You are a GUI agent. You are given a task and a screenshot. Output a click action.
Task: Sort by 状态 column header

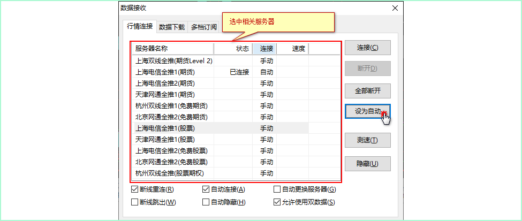pyautogui.click(x=233, y=49)
